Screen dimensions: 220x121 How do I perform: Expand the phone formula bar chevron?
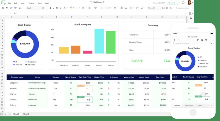211,44
